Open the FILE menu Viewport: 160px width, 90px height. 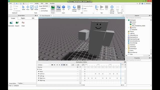point(10,3)
